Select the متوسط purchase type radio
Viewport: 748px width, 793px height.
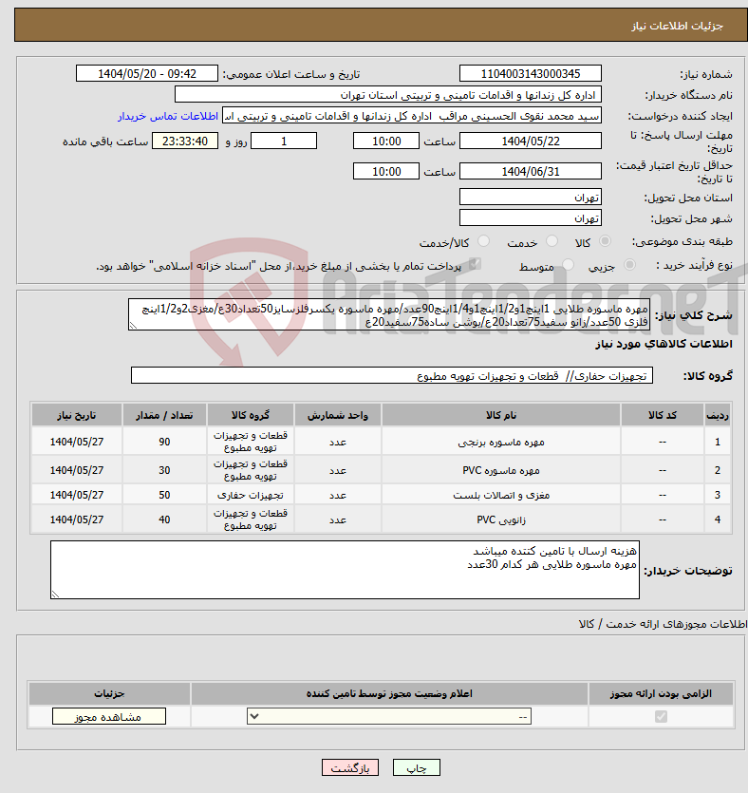pyautogui.click(x=568, y=265)
